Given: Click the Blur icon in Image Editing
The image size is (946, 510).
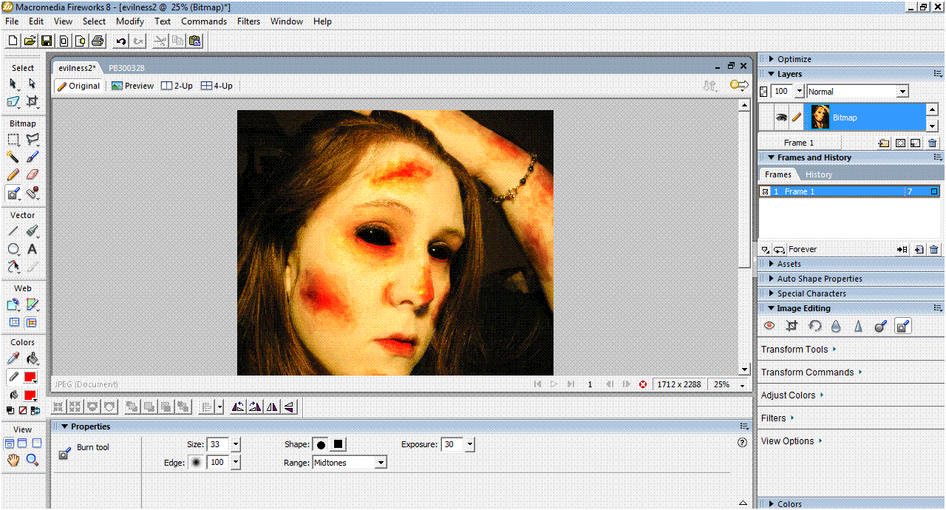Looking at the screenshot, I should point(836,326).
